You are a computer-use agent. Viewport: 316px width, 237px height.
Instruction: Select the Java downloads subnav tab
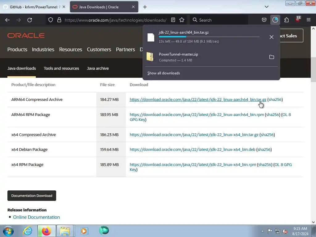point(22,68)
